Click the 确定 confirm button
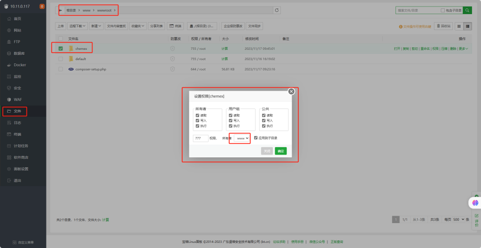Viewport: 481px width, 248px height. pos(281,151)
